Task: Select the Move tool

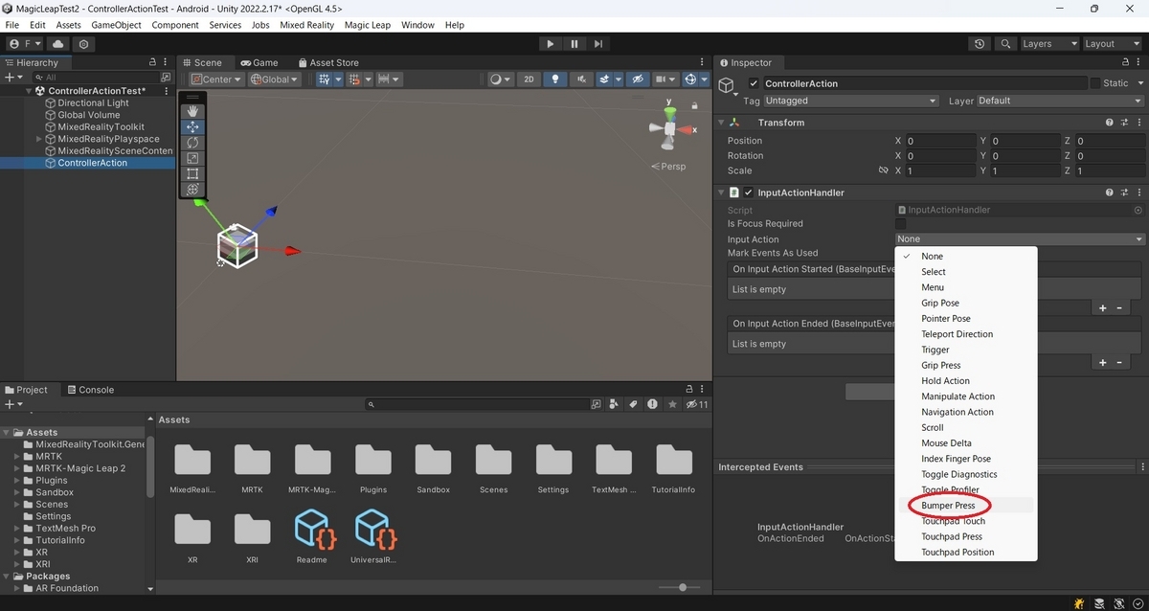Action: (192, 126)
